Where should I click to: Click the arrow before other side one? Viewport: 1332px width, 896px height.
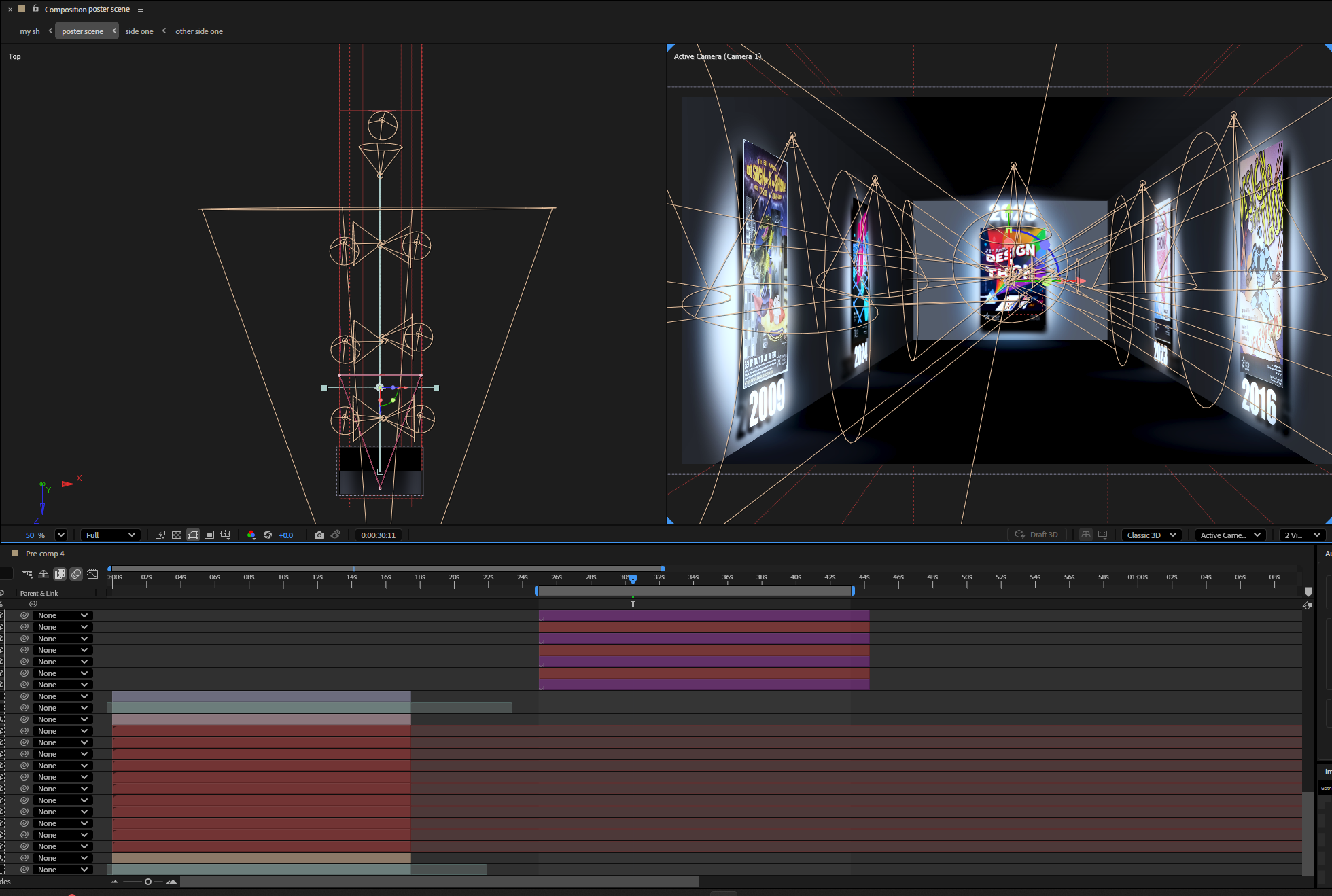[x=164, y=31]
